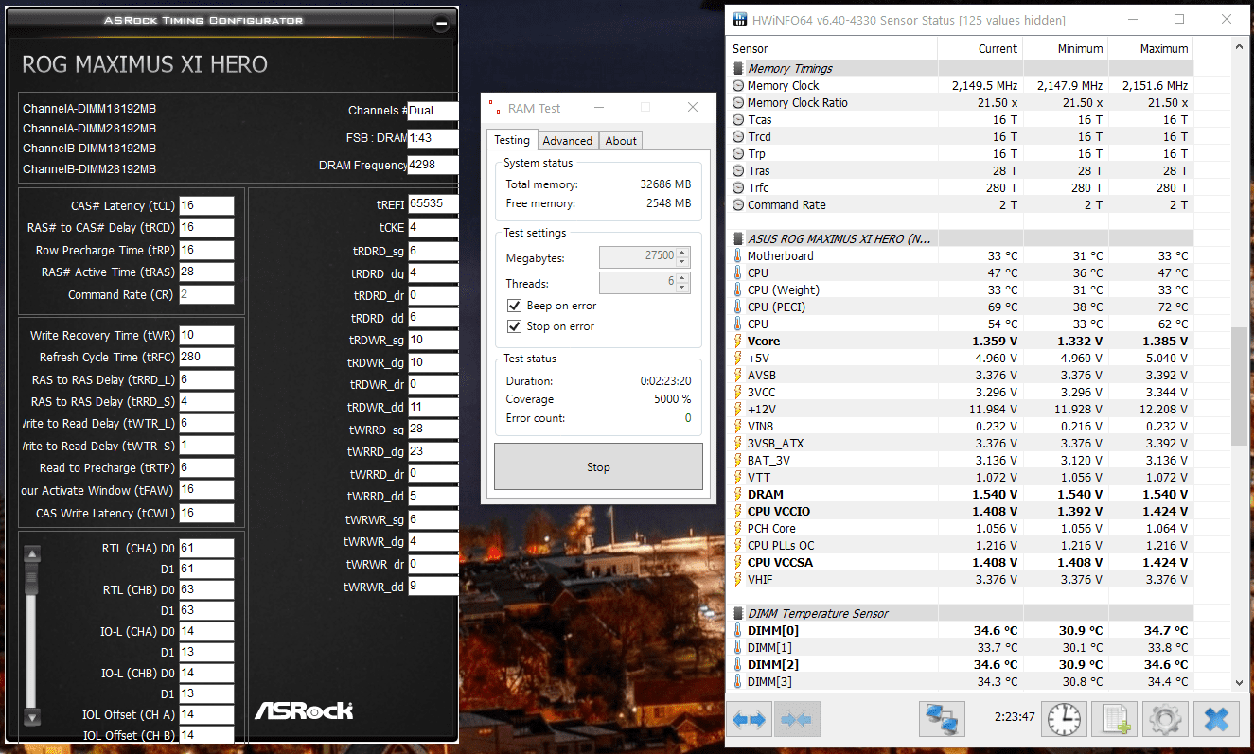Start HWiNFO logging file icon

tap(1114, 720)
